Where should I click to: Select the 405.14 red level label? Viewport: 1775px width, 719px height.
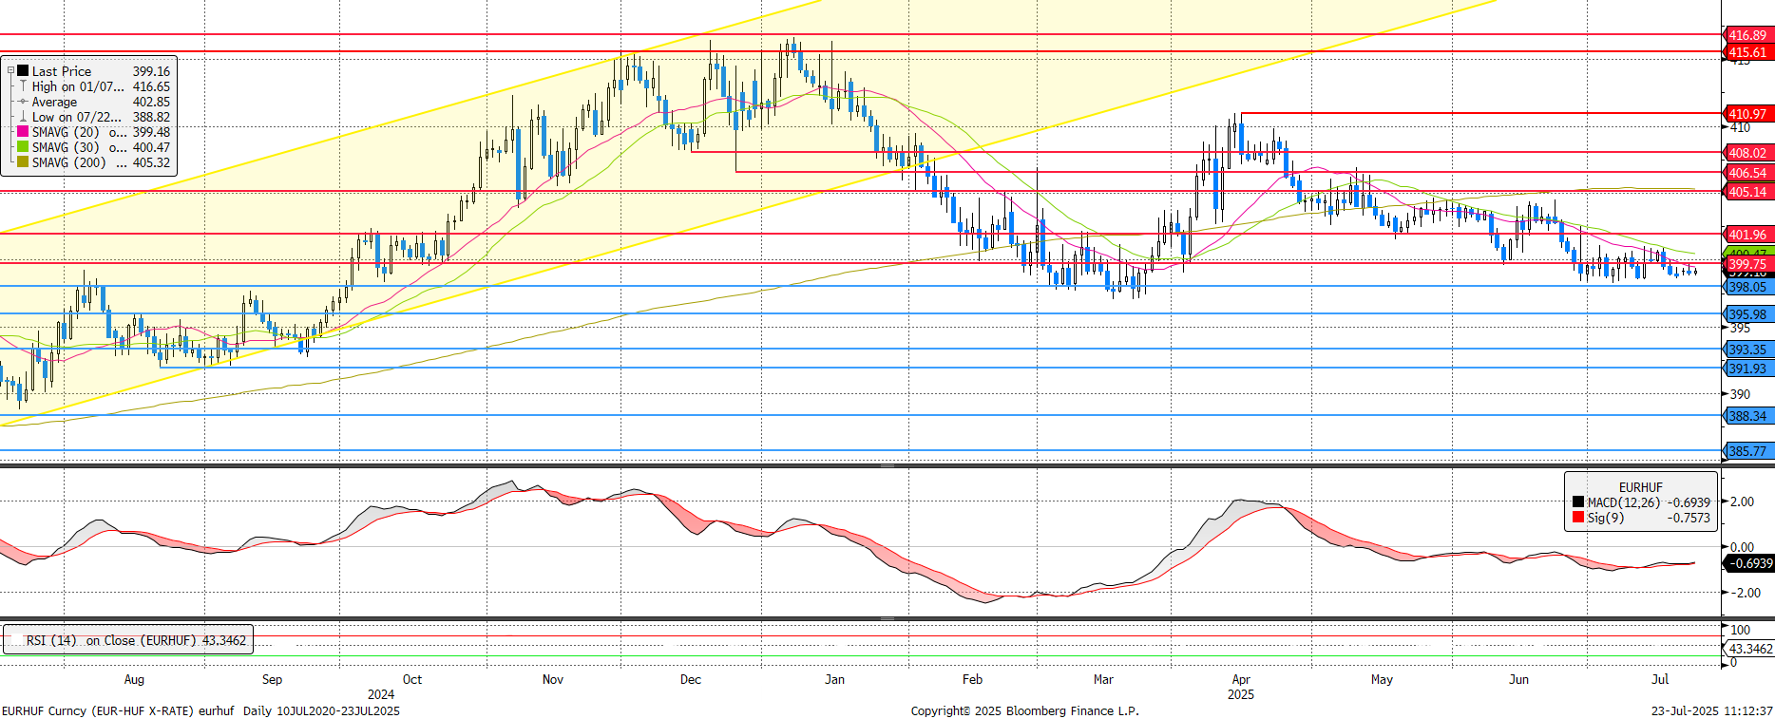1748,192
